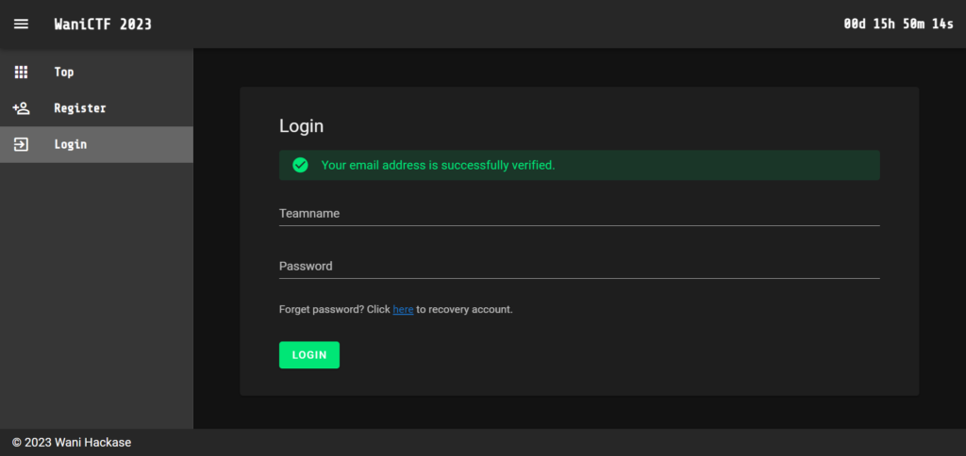This screenshot has height=456, width=966.
Task: Click the email verified success message
Action: [x=438, y=165]
